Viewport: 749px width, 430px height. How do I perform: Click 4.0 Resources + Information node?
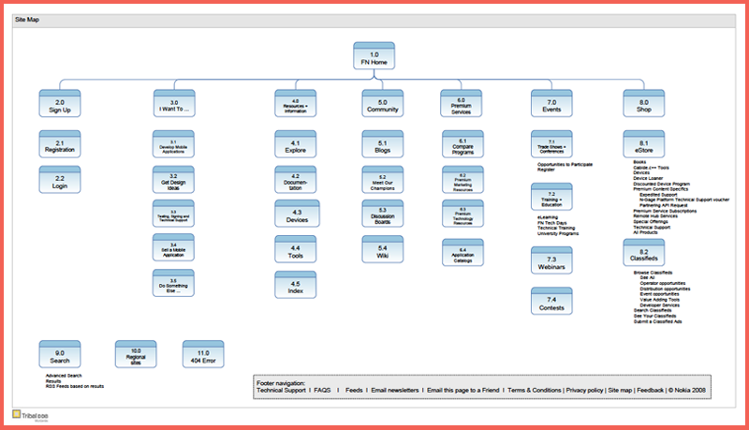pos(296,103)
